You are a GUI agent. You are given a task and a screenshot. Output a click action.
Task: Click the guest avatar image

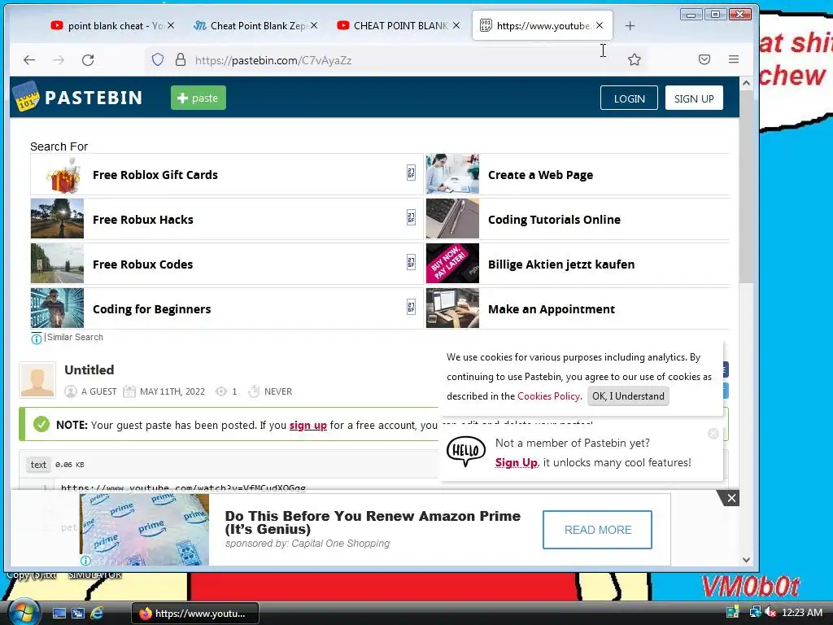pyautogui.click(x=37, y=379)
